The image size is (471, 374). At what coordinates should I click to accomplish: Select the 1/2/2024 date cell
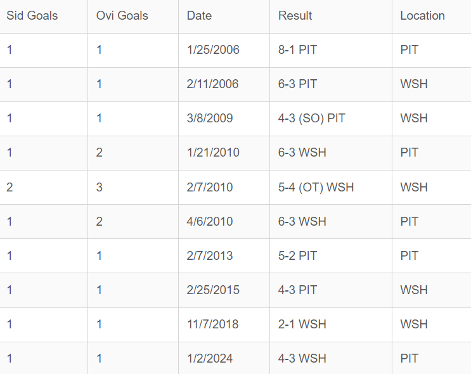(210, 358)
